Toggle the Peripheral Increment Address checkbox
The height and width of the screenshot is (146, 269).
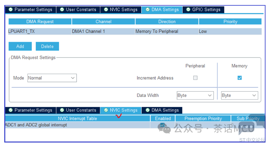pos(195,78)
